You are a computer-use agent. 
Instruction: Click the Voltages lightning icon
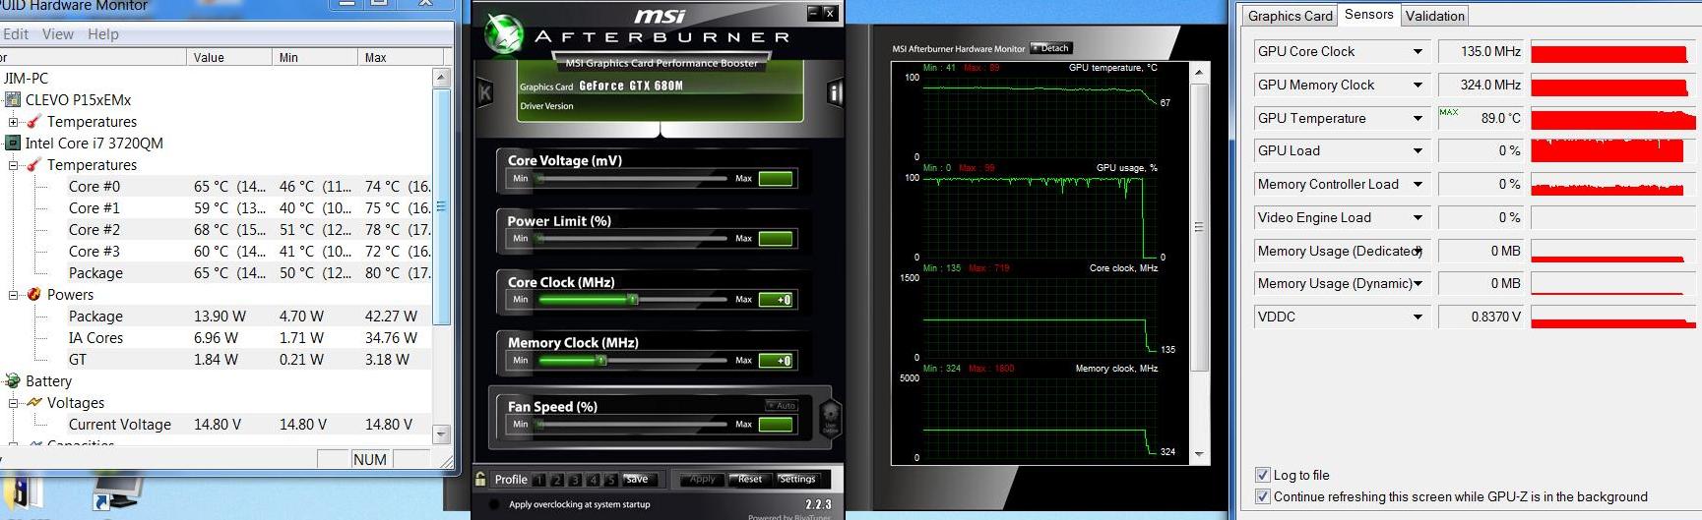34,402
